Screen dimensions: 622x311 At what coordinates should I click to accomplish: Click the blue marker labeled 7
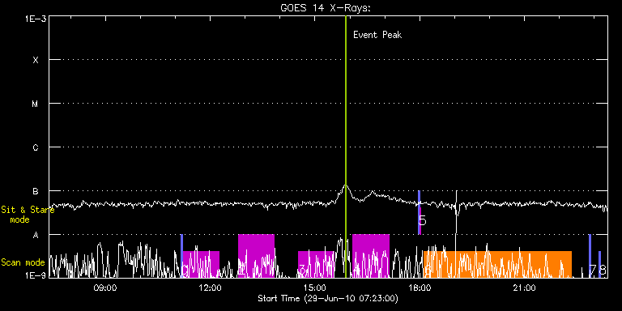(x=590, y=256)
